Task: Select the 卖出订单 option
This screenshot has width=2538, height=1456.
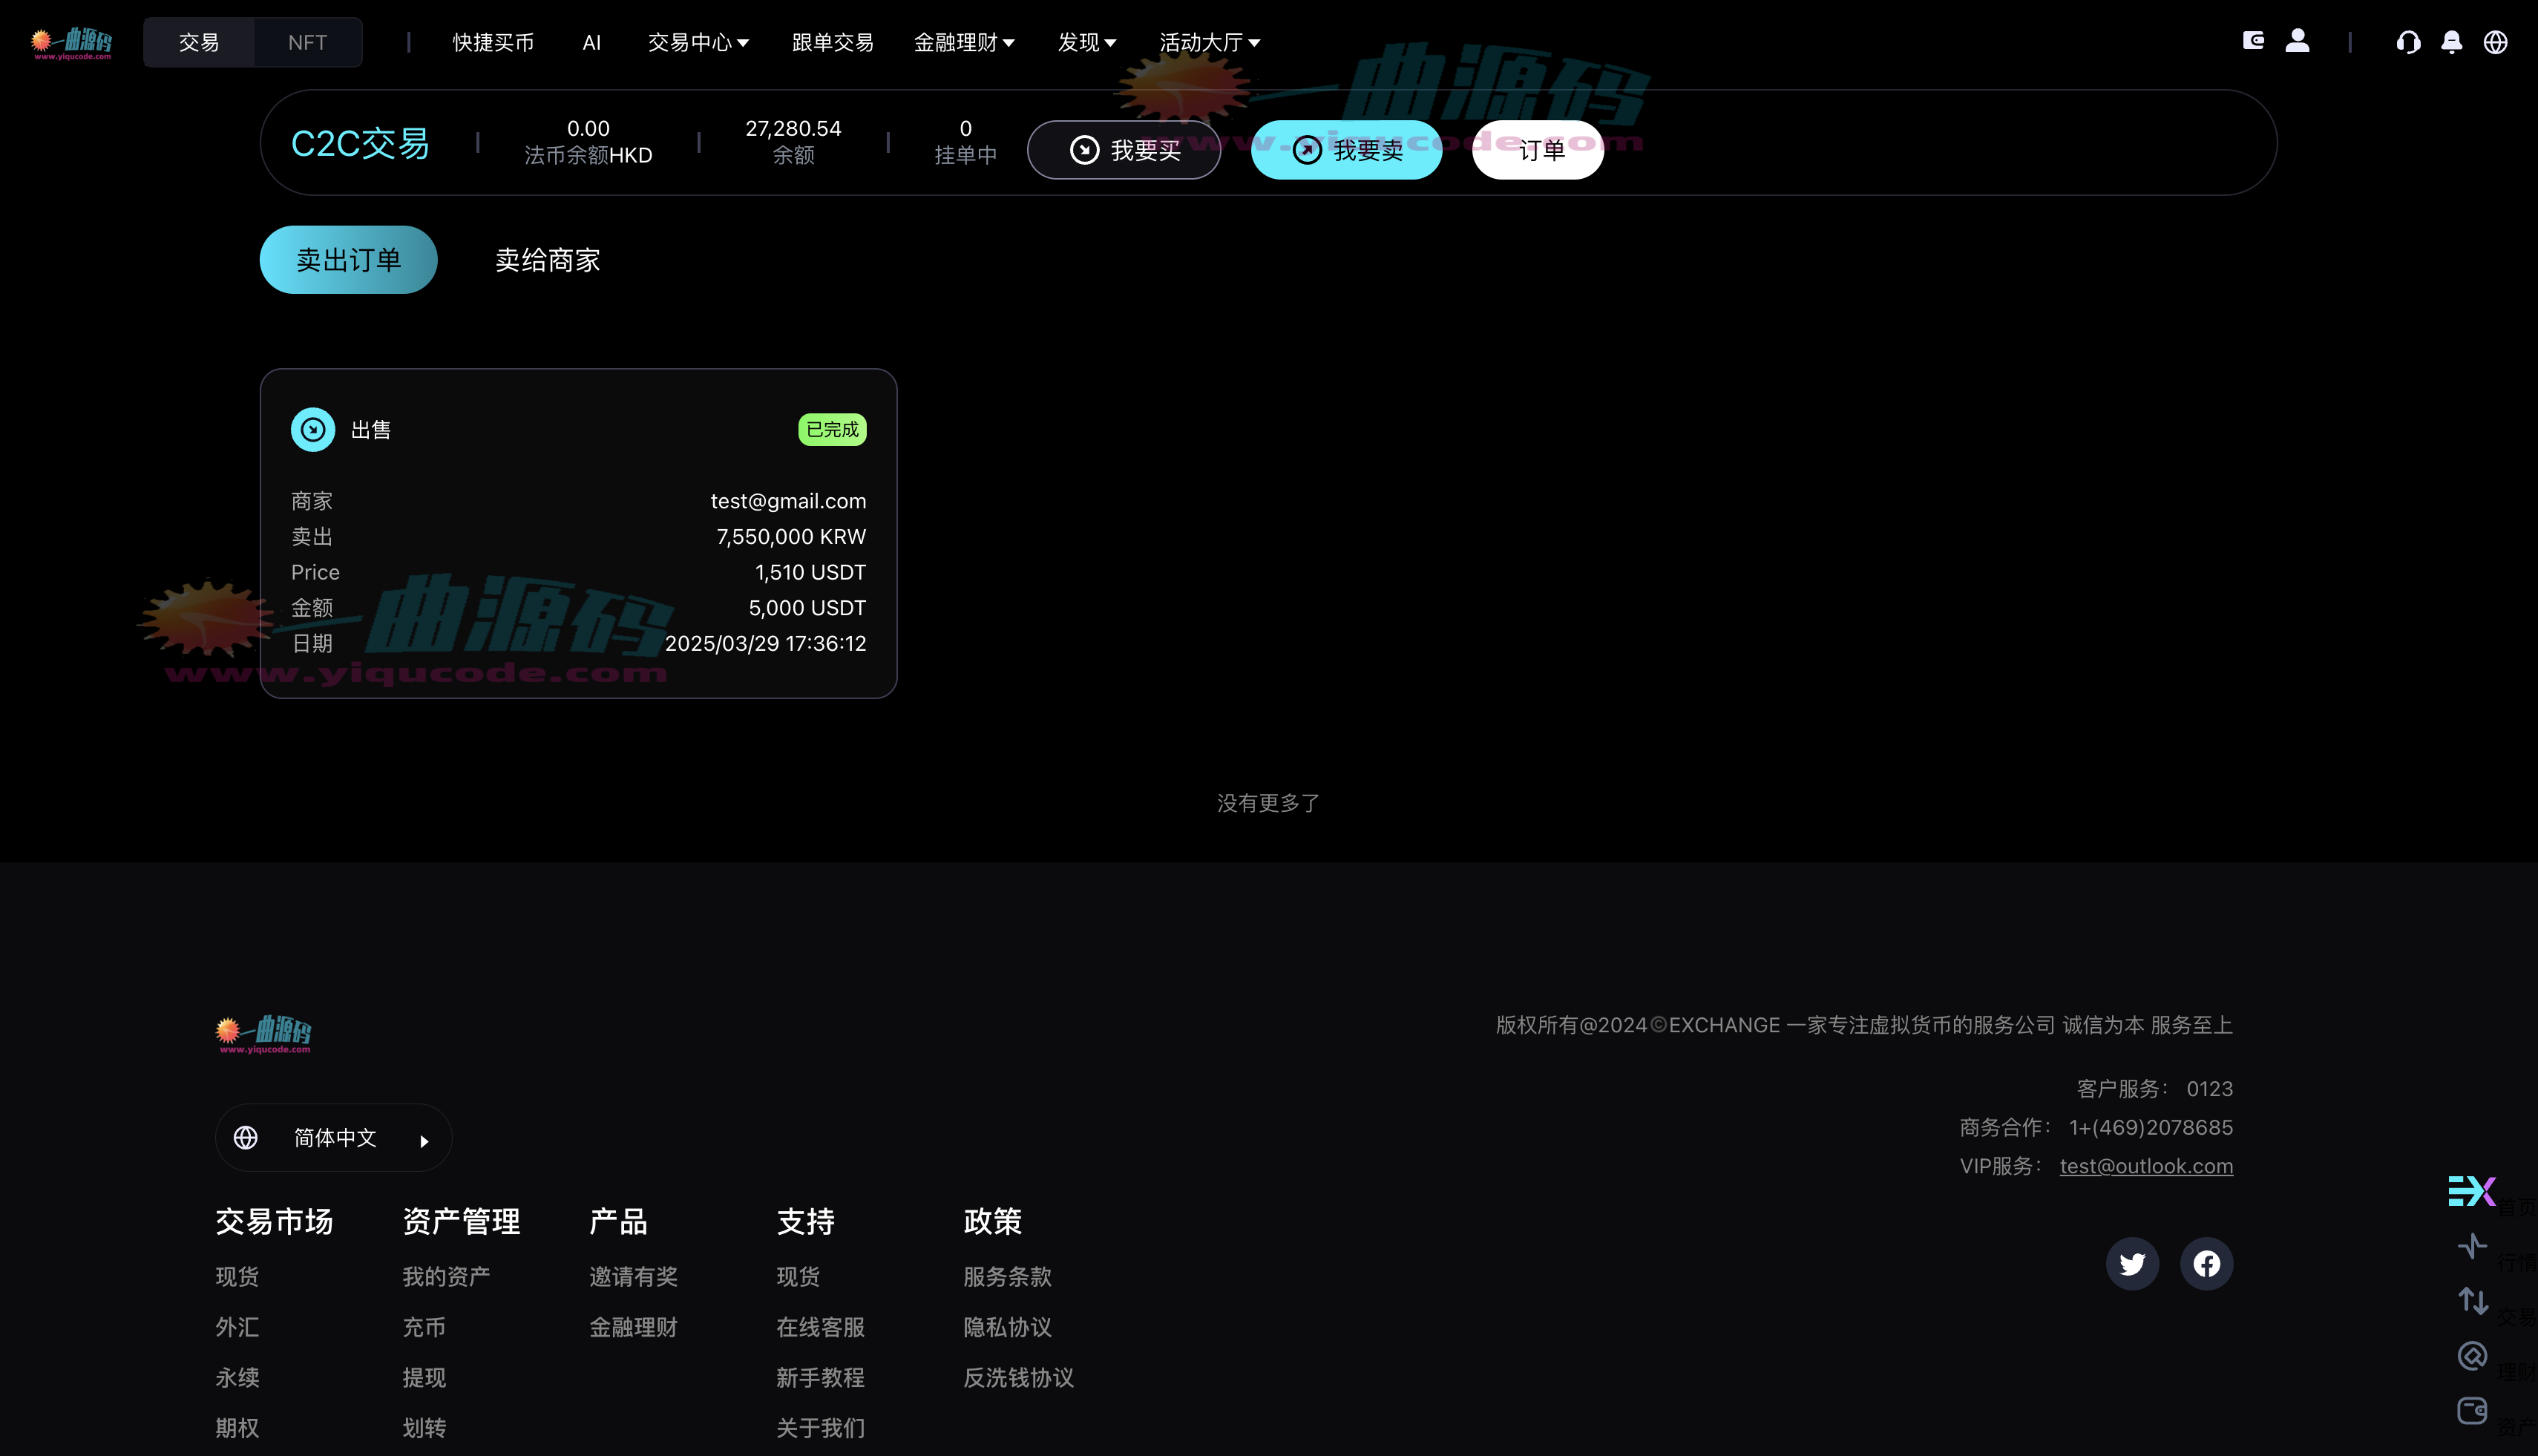Action: [348, 259]
